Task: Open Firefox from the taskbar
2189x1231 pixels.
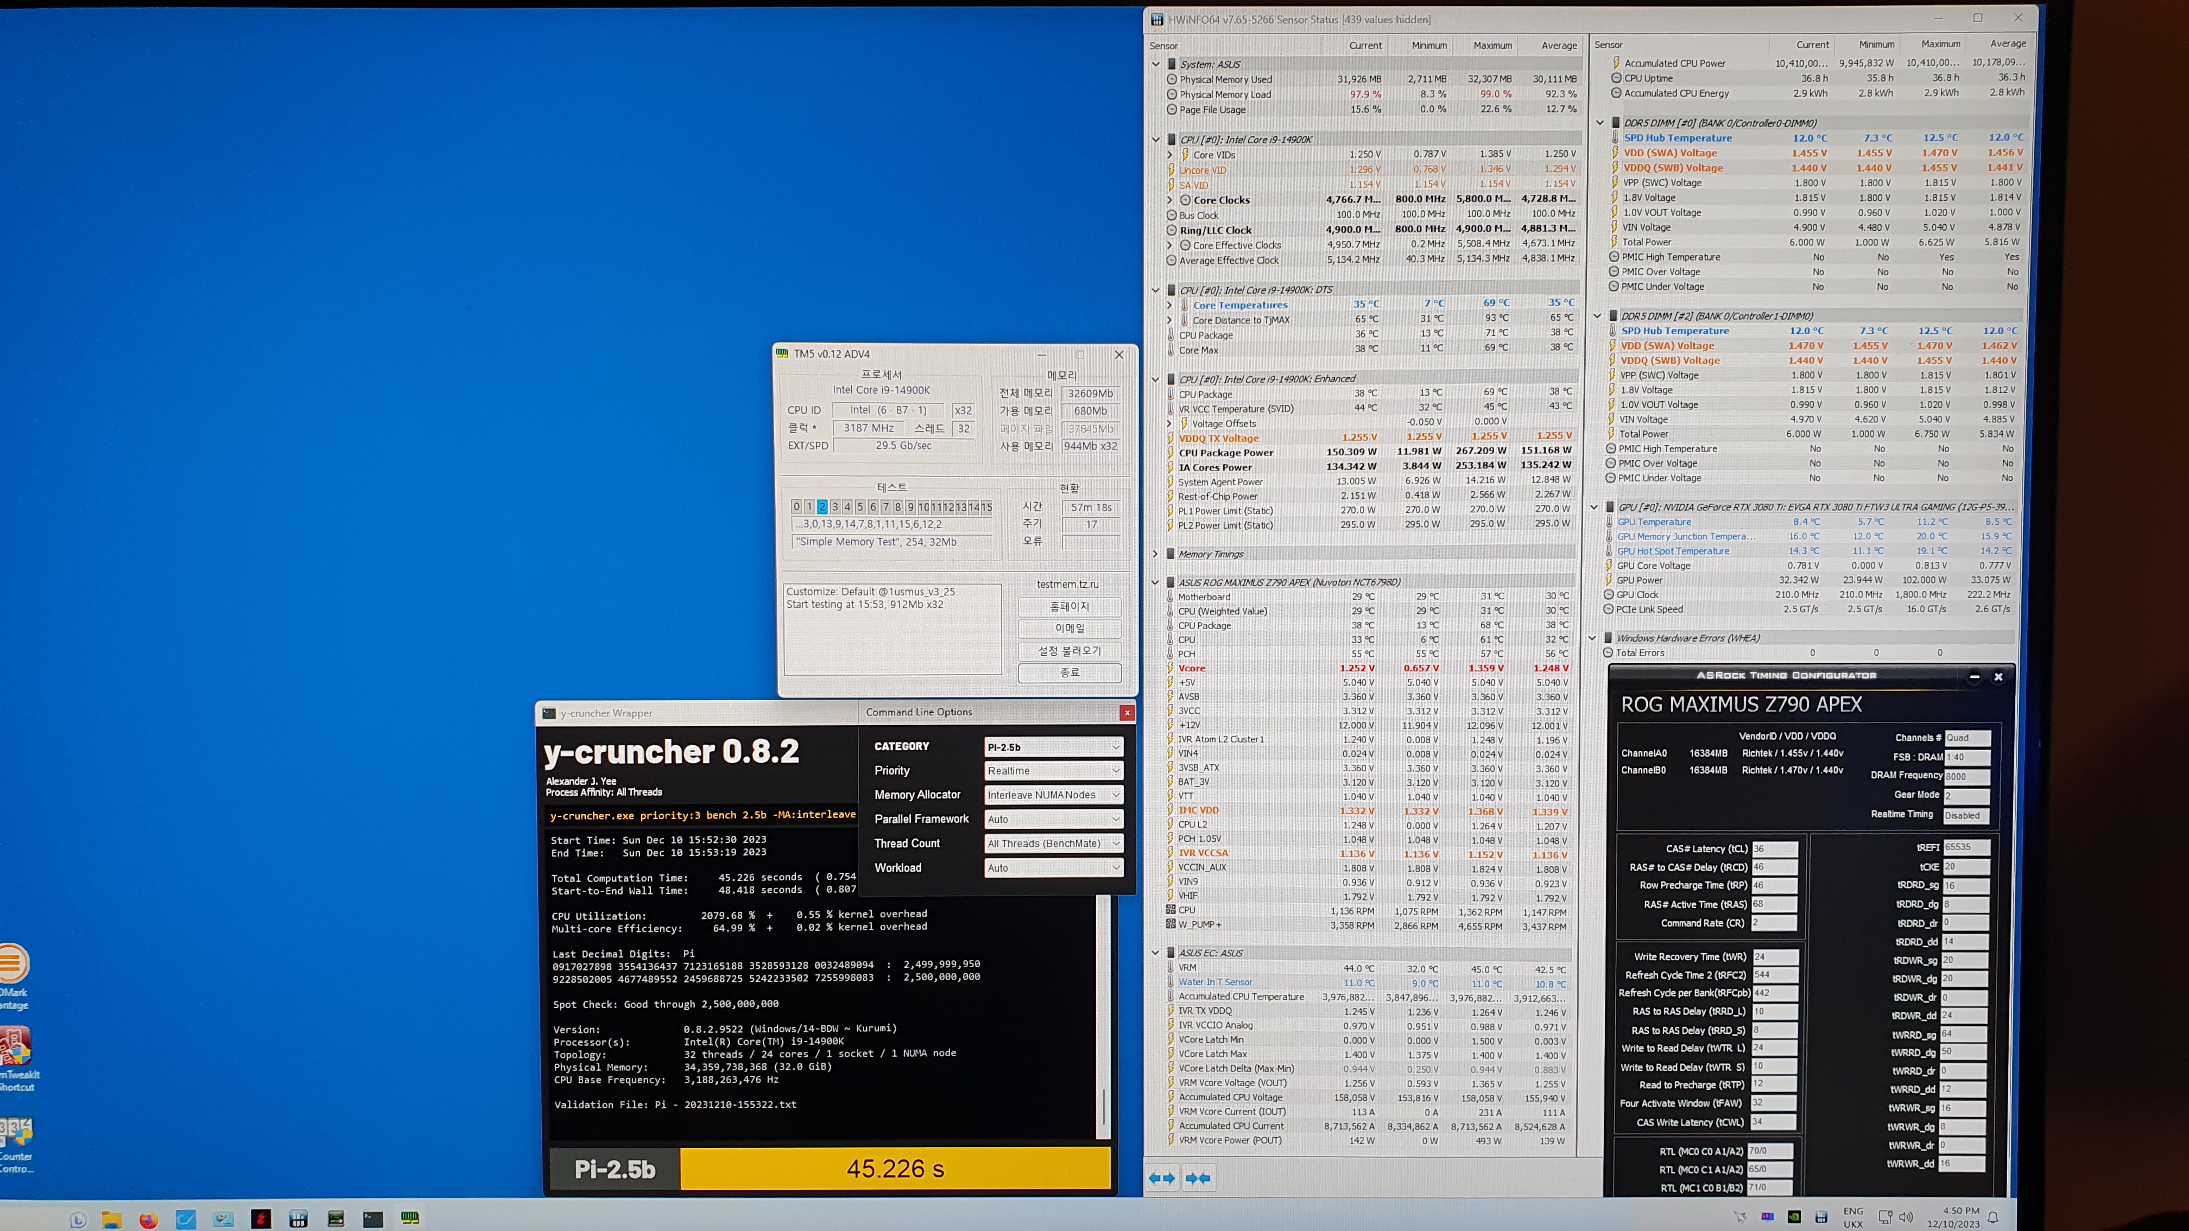Action: click(x=149, y=1220)
